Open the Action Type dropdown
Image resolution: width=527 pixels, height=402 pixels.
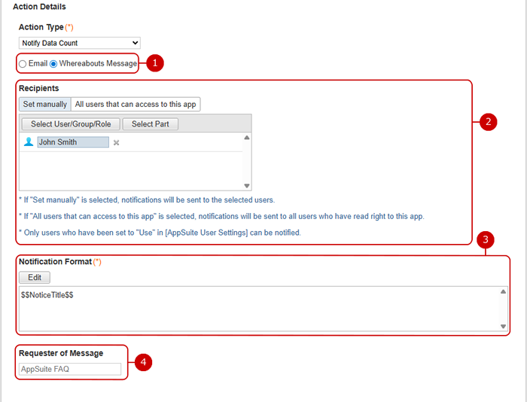click(x=79, y=43)
